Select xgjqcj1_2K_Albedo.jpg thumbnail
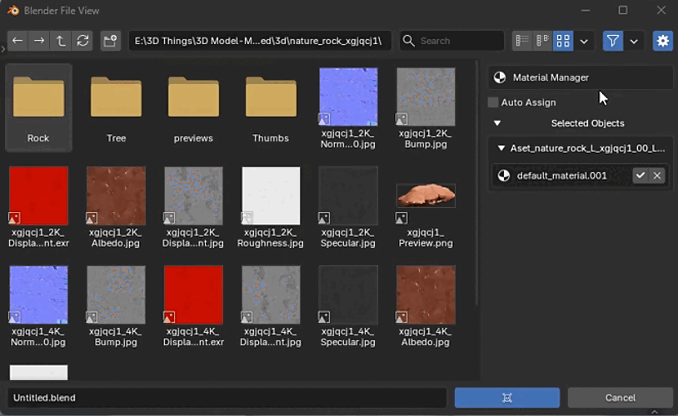 coord(116,196)
